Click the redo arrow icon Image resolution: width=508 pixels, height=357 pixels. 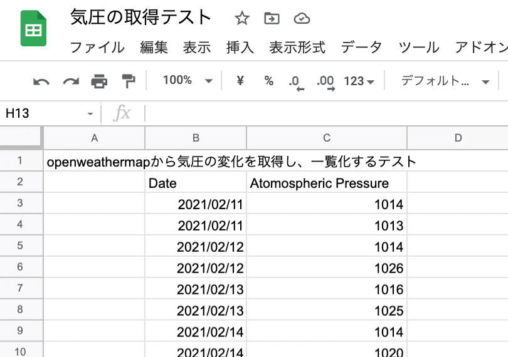(x=71, y=81)
